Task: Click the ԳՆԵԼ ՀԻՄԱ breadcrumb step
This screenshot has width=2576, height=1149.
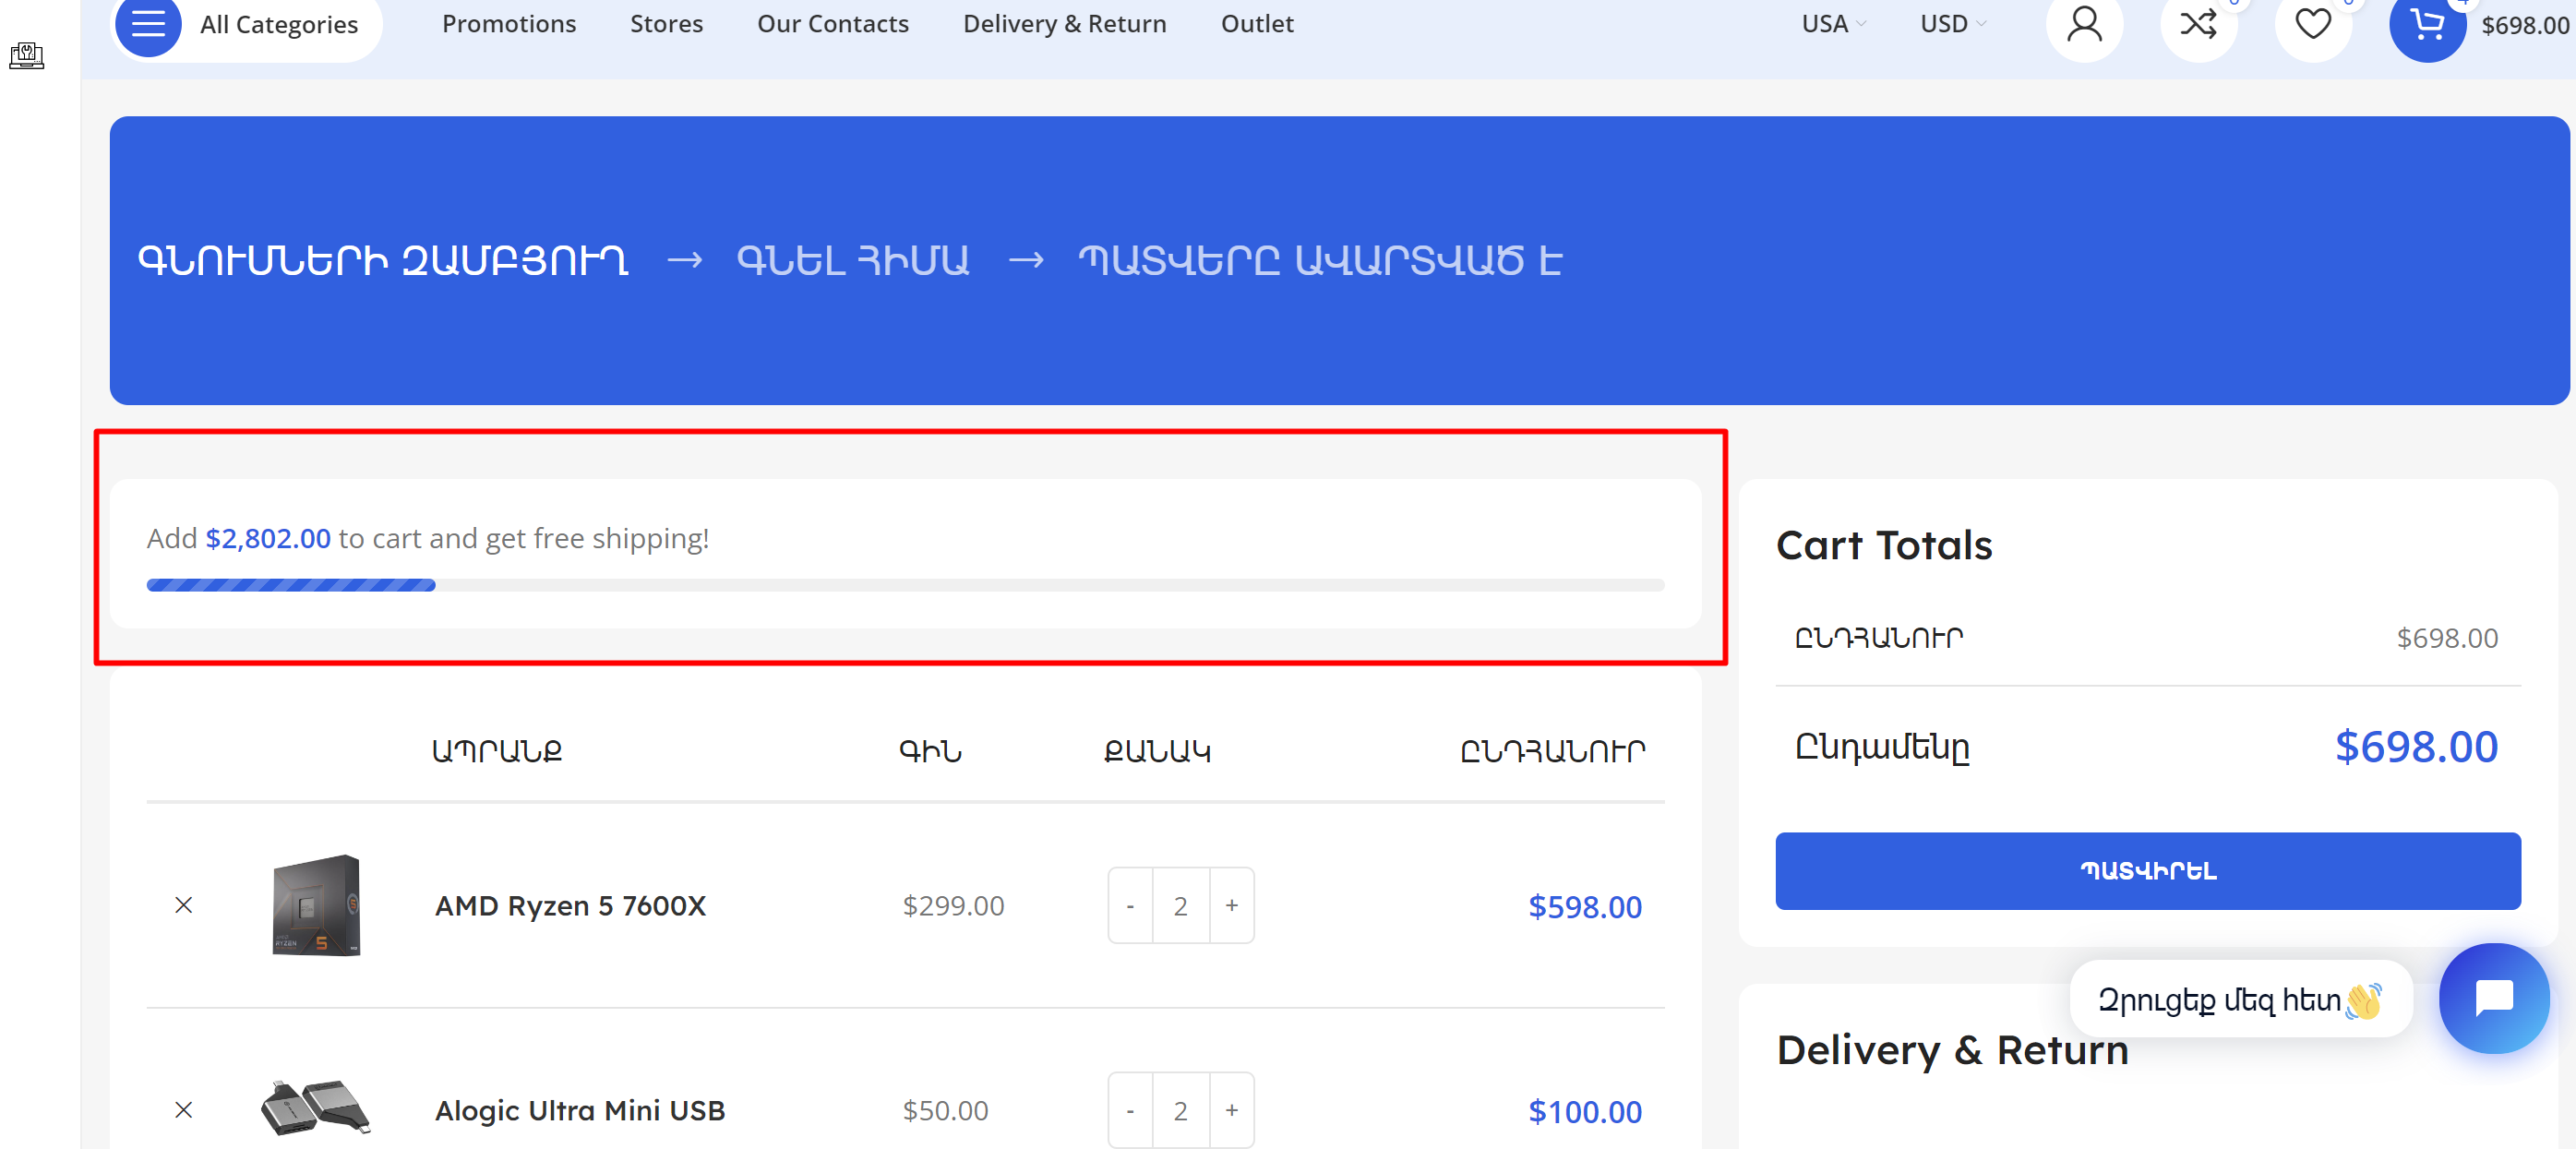Action: (853, 261)
